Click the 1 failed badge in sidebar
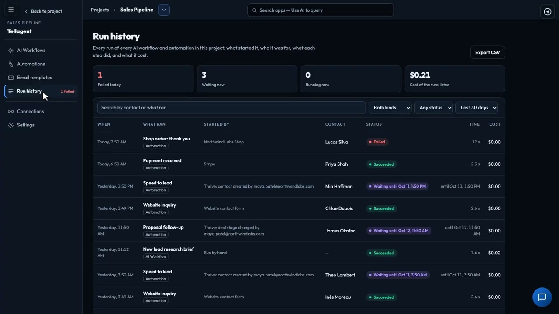The image size is (559, 314). [67, 92]
